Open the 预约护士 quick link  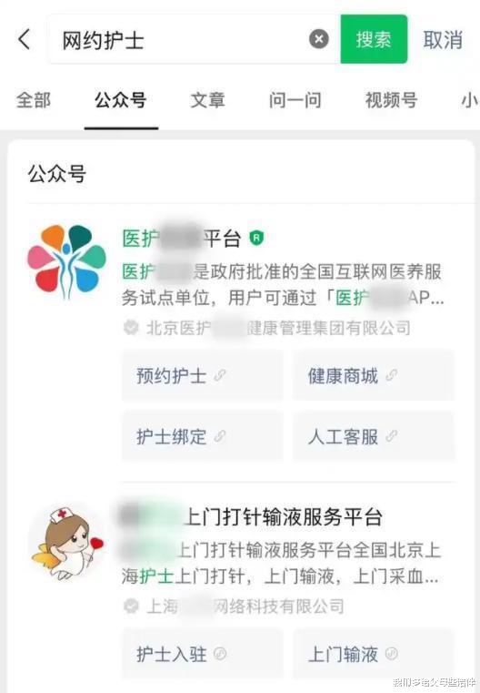click(x=202, y=376)
